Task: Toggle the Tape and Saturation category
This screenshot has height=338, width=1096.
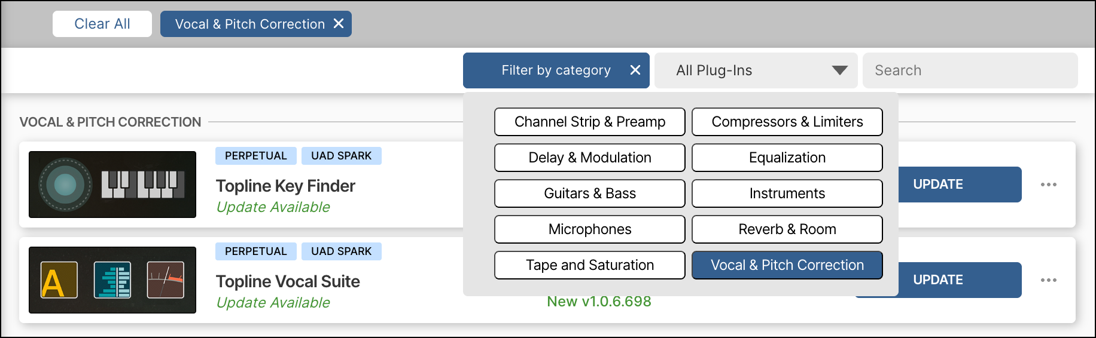Action: [590, 265]
